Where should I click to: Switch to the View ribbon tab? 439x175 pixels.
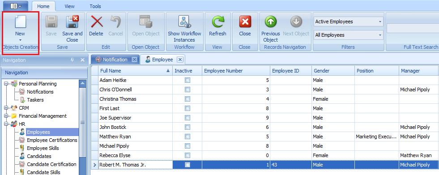pos(69,6)
